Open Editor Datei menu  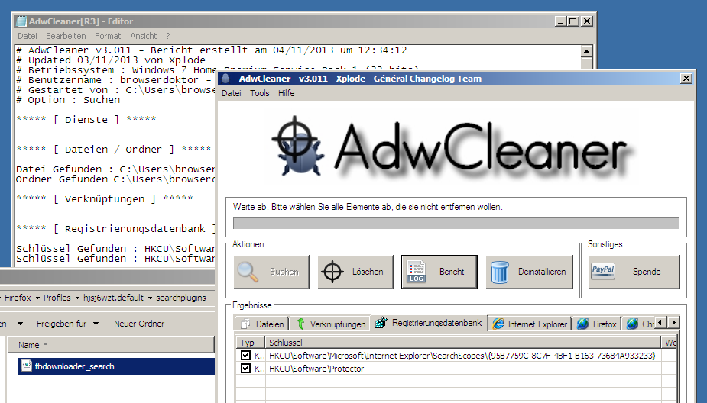(28, 36)
